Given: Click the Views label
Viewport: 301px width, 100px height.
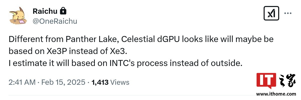Looking at the screenshot, I should tap(120, 82).
